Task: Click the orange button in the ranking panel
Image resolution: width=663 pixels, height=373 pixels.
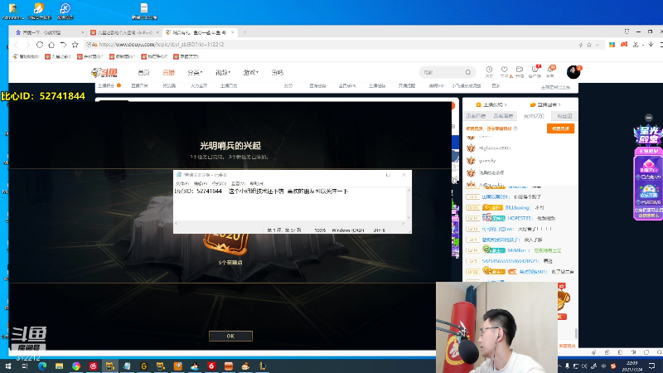Action: [x=560, y=128]
